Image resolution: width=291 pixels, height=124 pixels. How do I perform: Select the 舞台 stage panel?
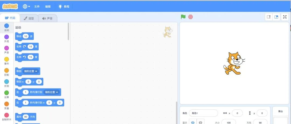tap(280, 115)
